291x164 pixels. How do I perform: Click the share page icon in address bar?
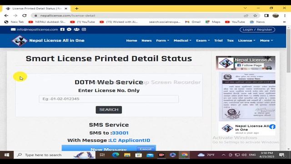246,15
